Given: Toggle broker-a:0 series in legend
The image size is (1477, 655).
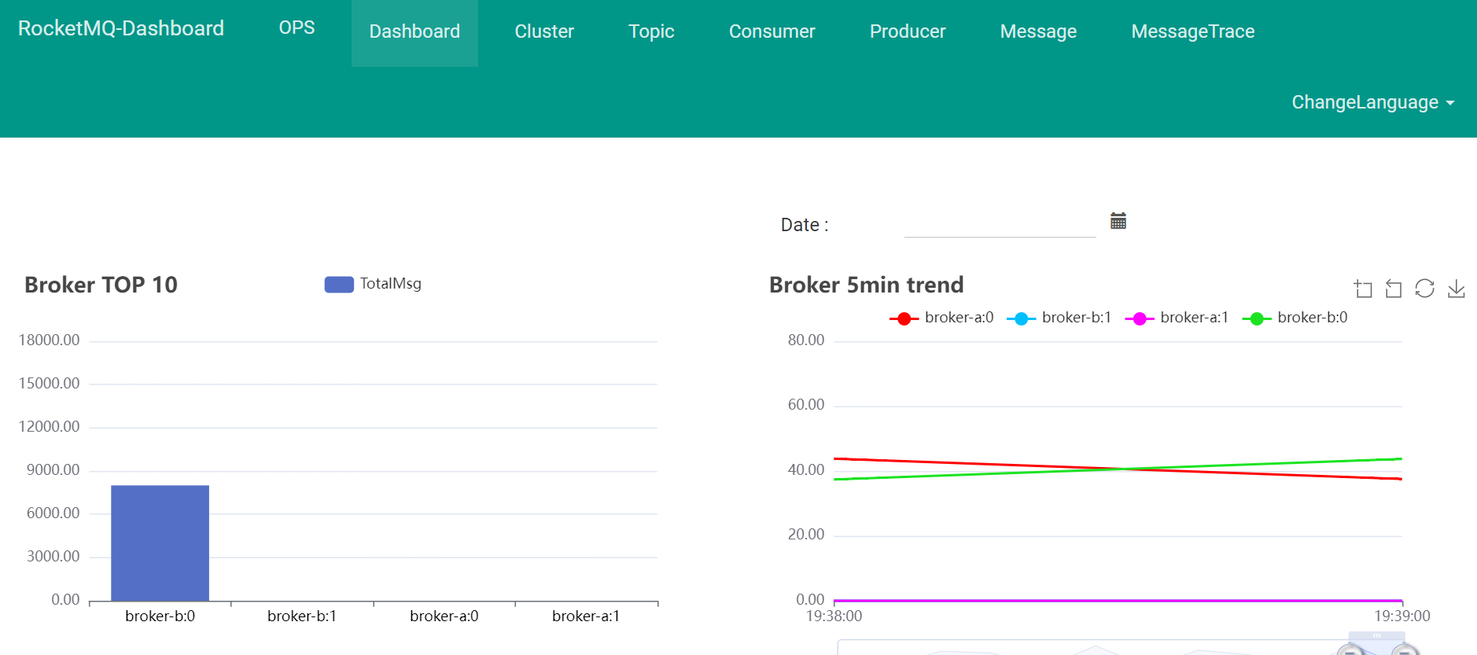Looking at the screenshot, I should tap(942, 318).
